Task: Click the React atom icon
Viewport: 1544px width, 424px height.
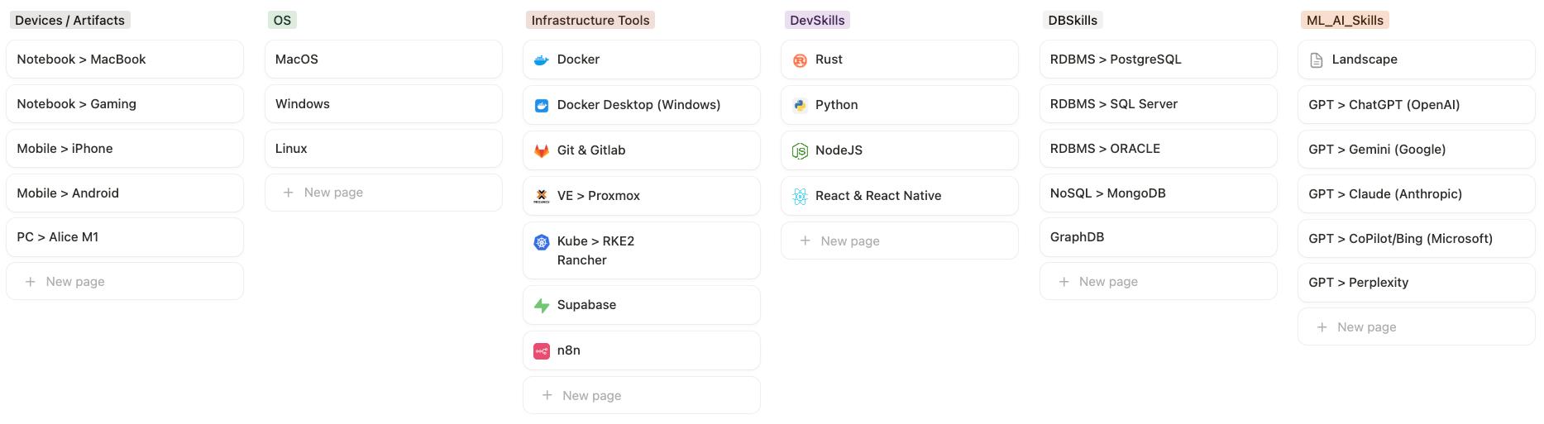Action: click(x=800, y=197)
